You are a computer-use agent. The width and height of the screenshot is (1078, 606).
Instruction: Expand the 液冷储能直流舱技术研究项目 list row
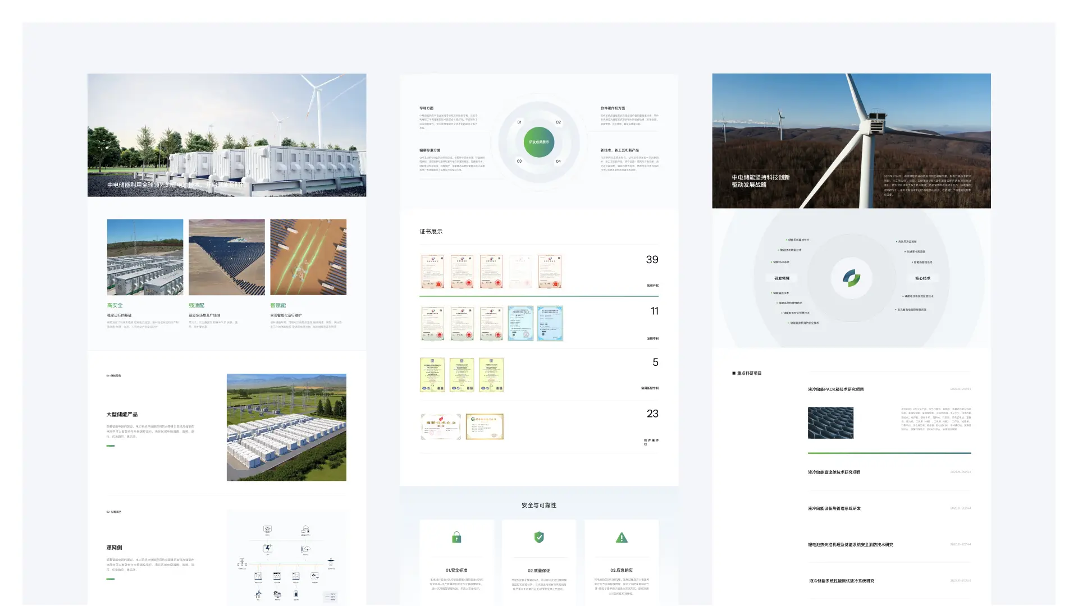click(x=834, y=472)
